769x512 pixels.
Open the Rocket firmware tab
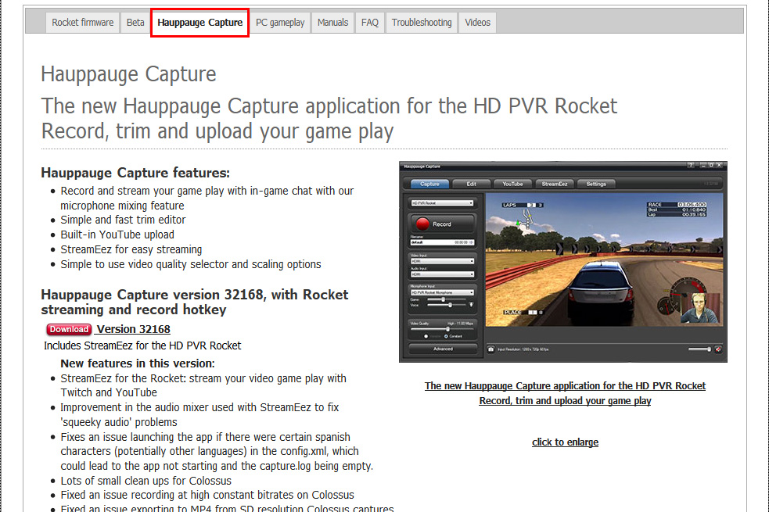coord(82,23)
